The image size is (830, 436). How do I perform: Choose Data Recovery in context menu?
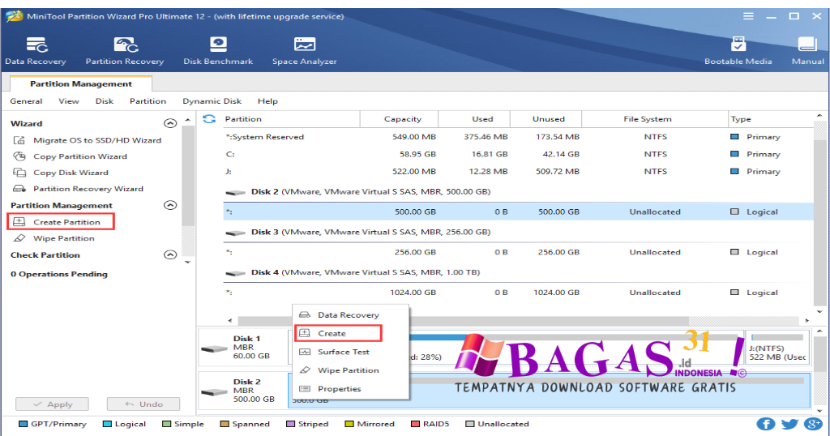[349, 314]
